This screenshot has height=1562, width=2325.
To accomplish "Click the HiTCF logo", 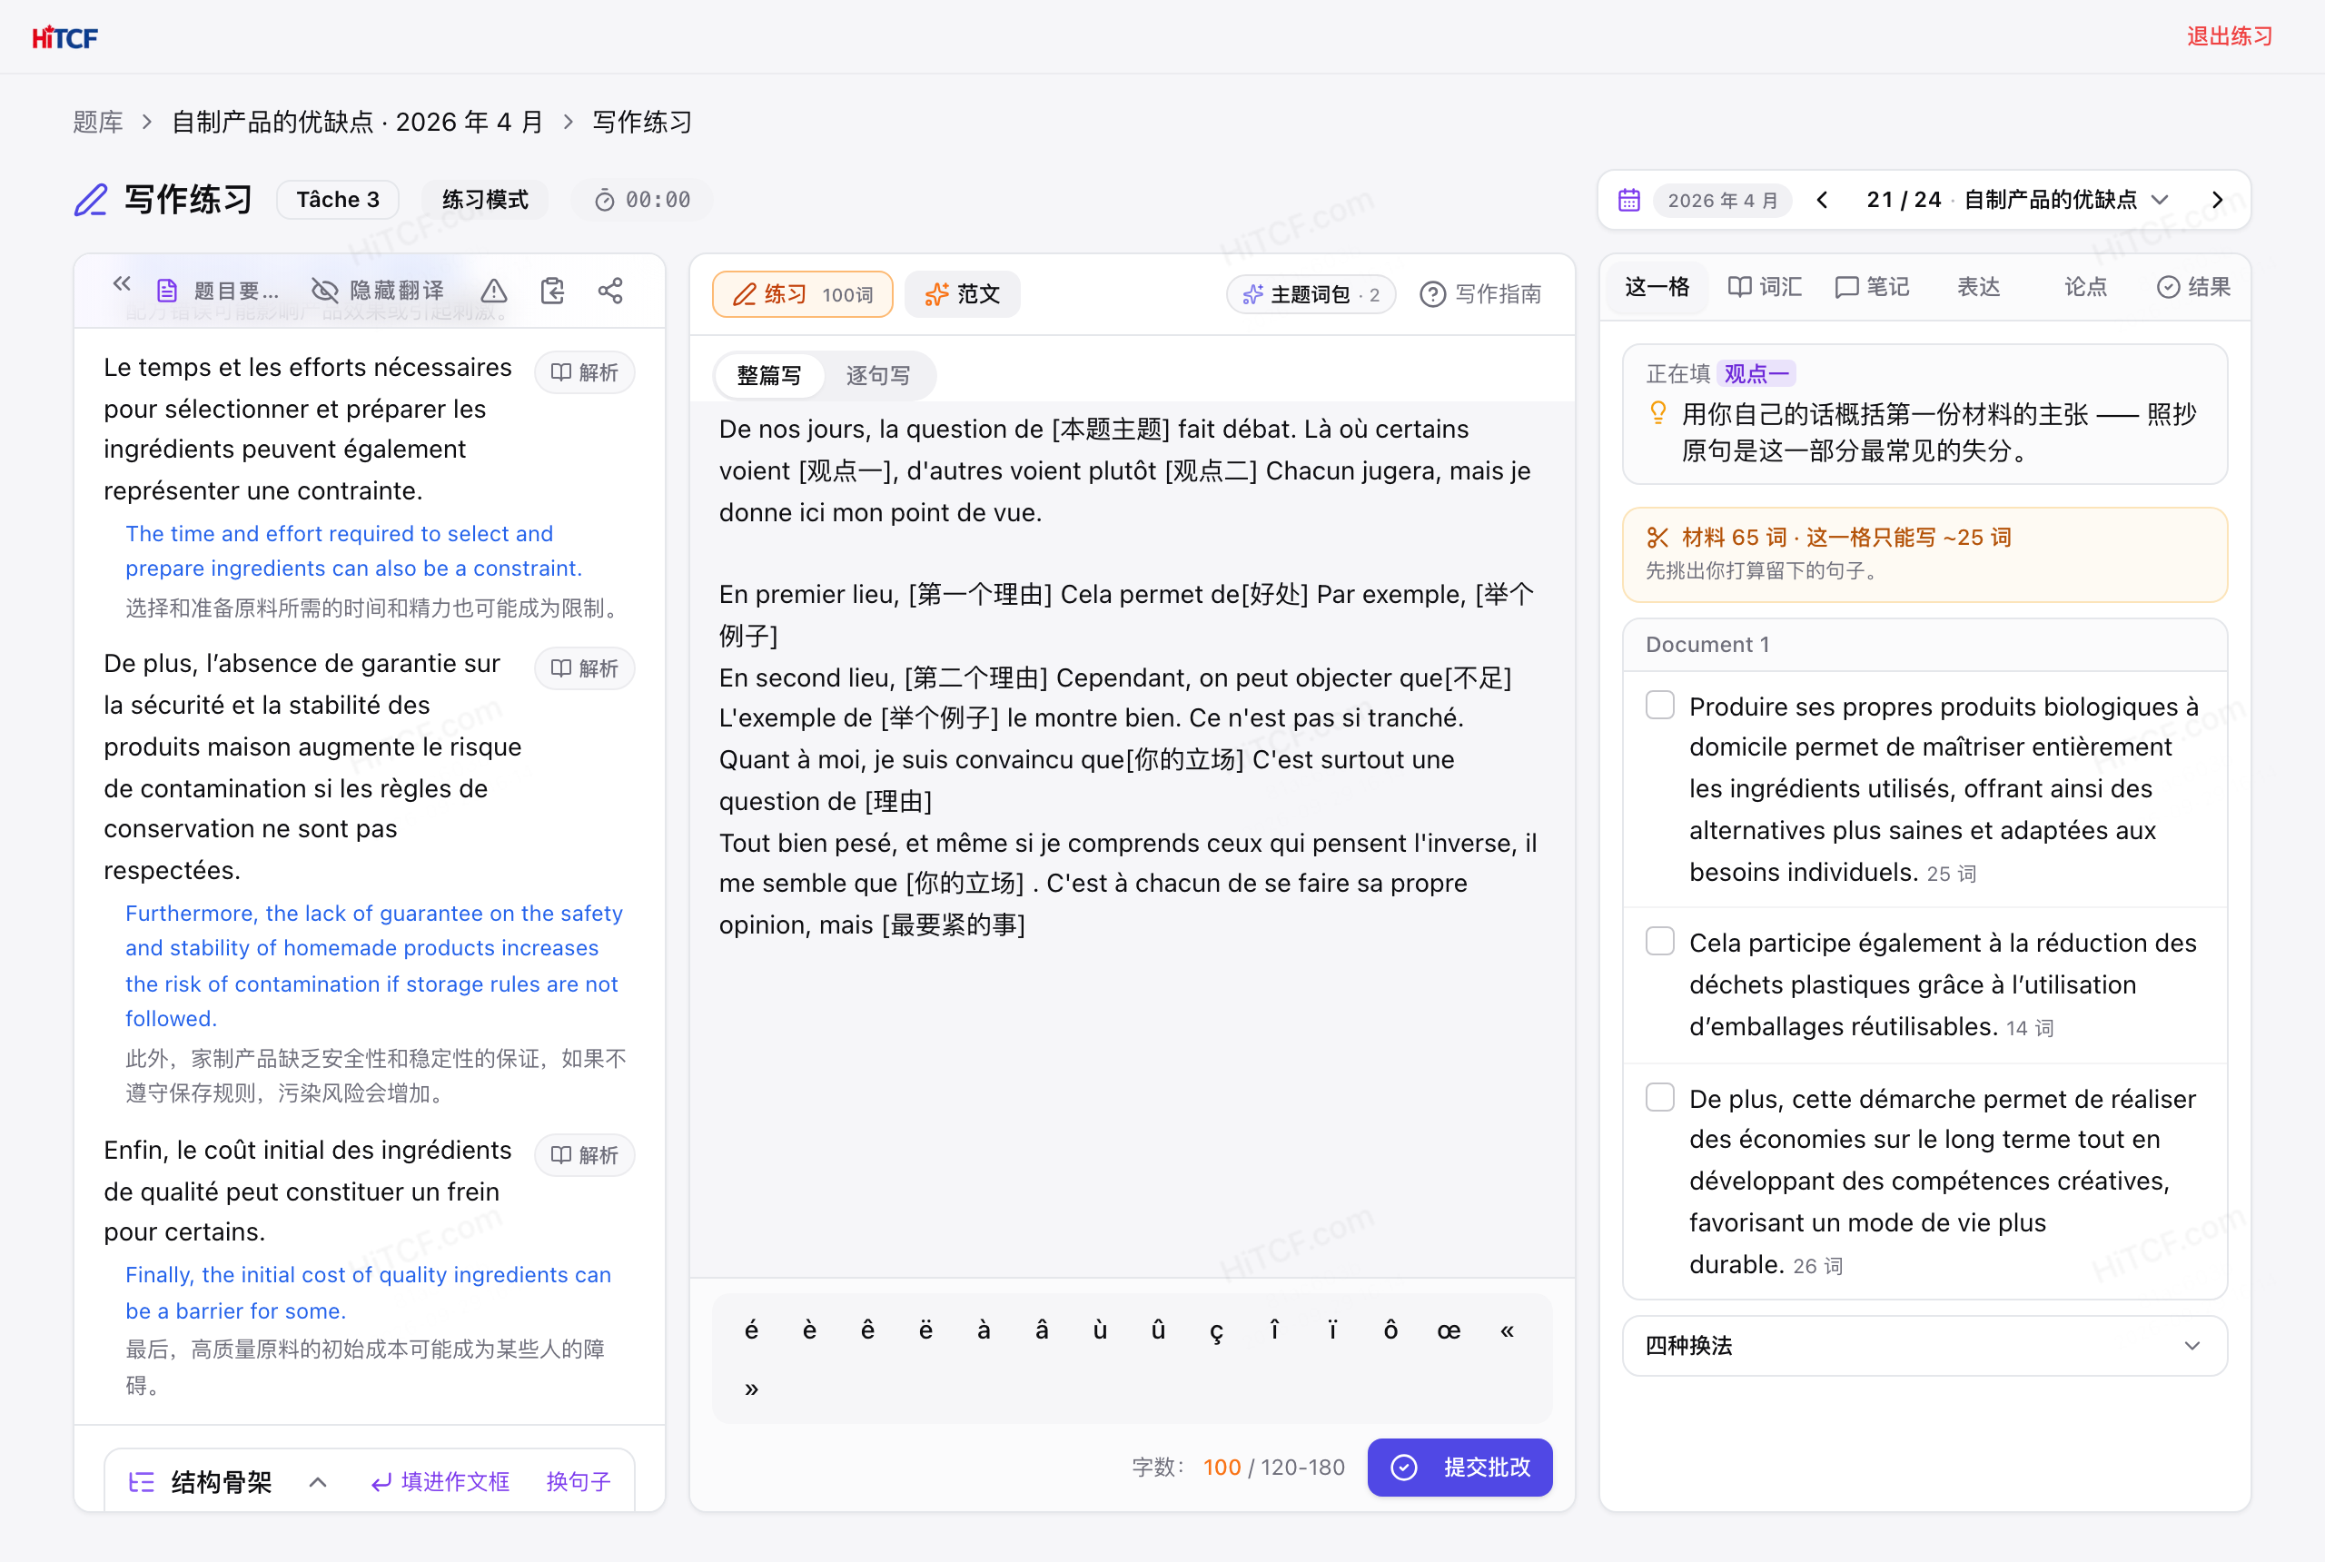I will click(64, 38).
